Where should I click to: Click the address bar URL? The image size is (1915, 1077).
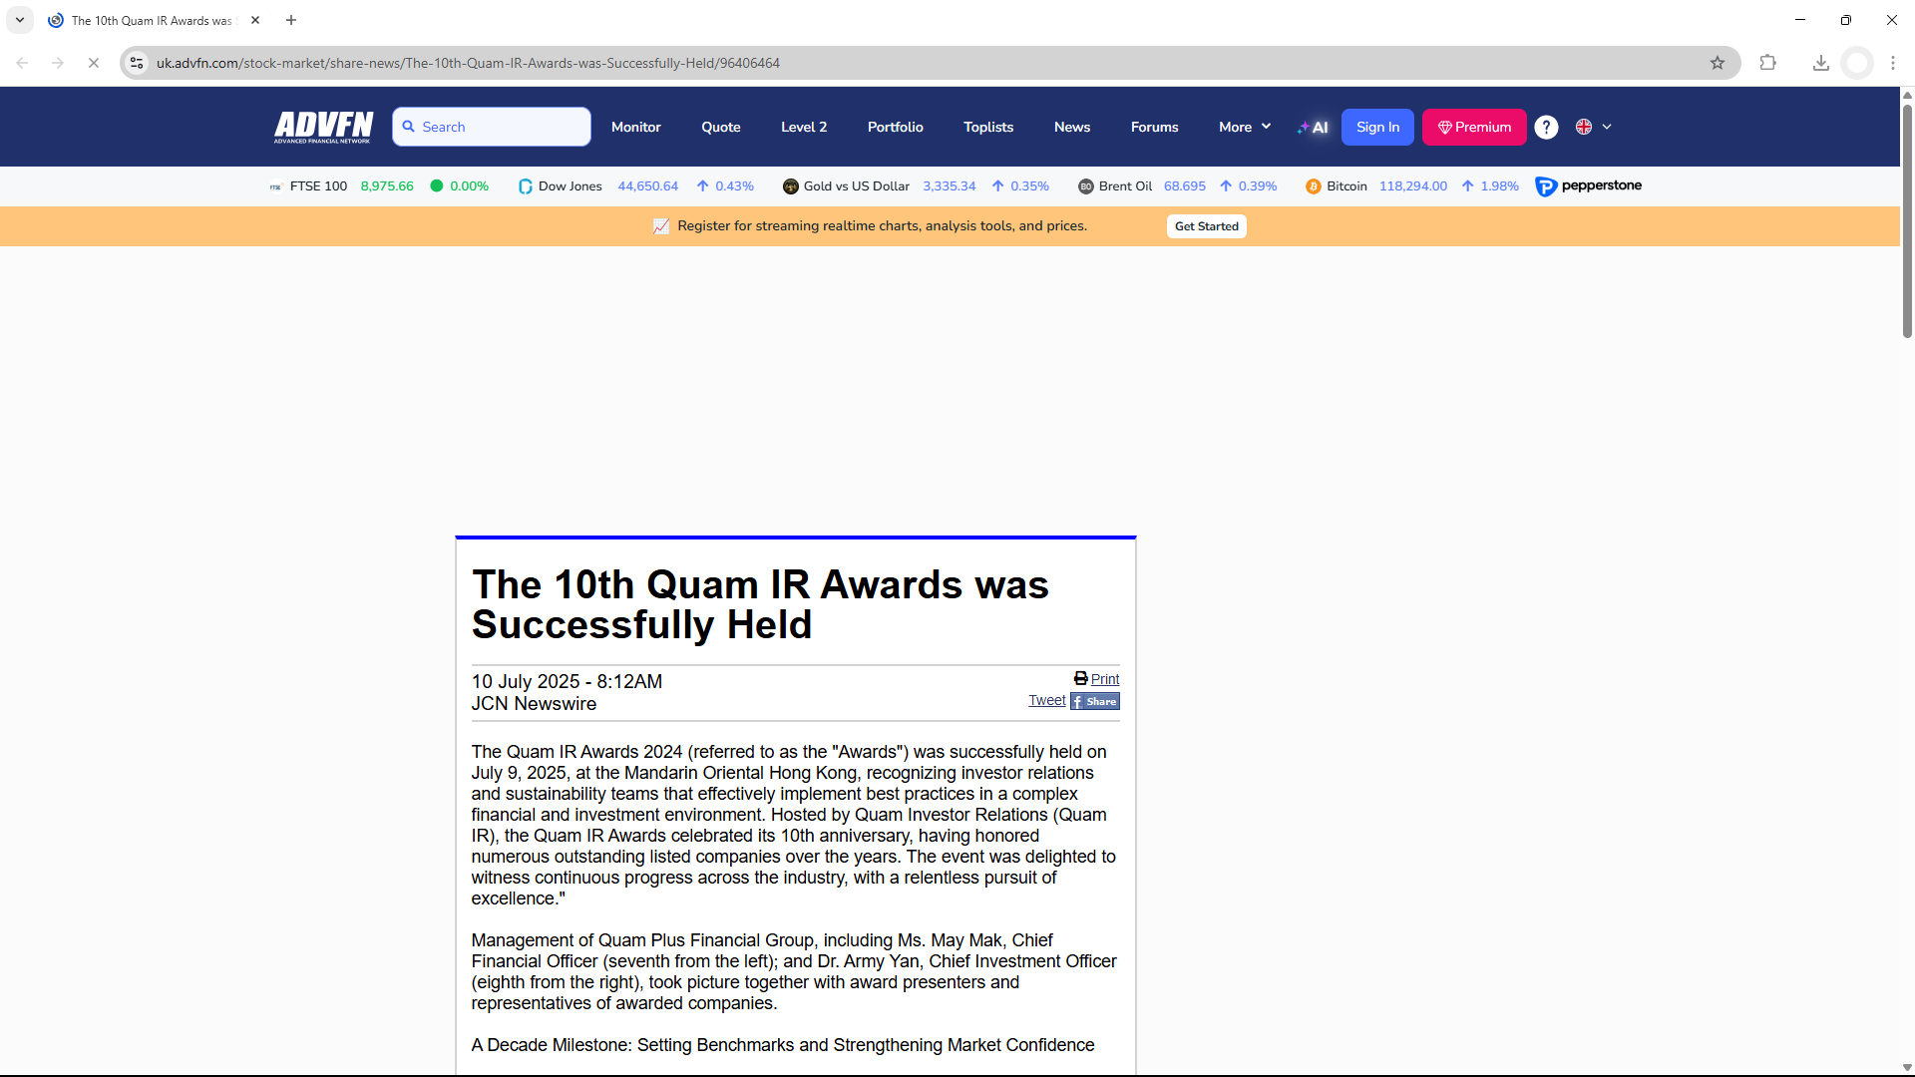(468, 63)
